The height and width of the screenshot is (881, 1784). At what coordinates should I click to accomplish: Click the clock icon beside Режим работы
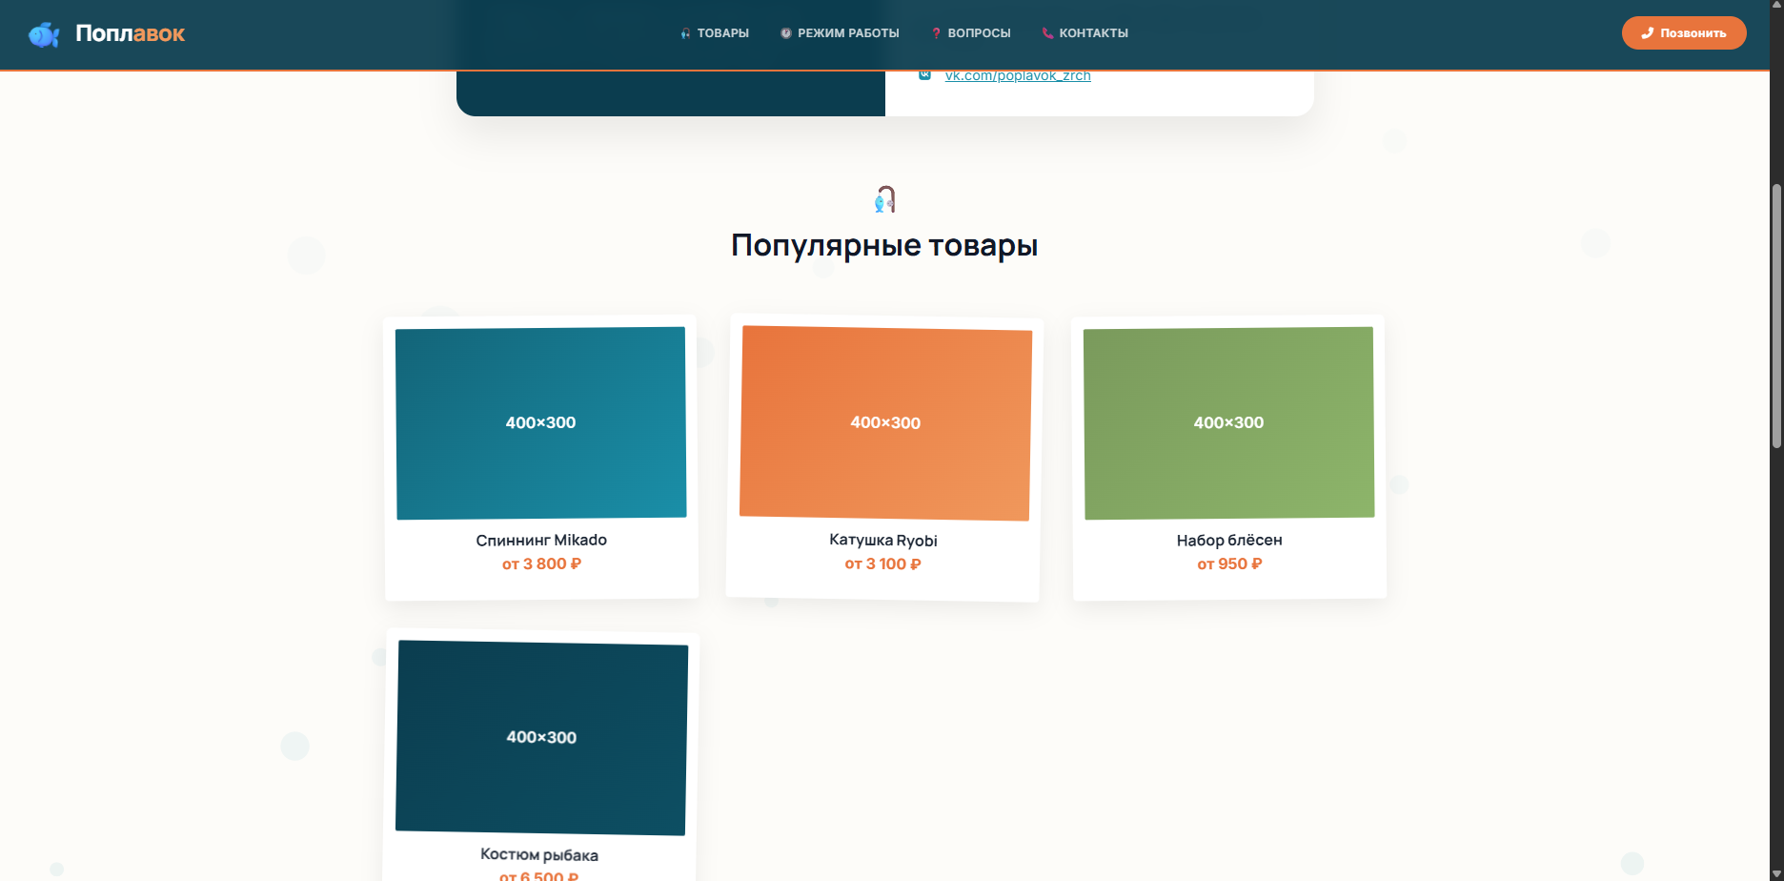click(x=786, y=33)
